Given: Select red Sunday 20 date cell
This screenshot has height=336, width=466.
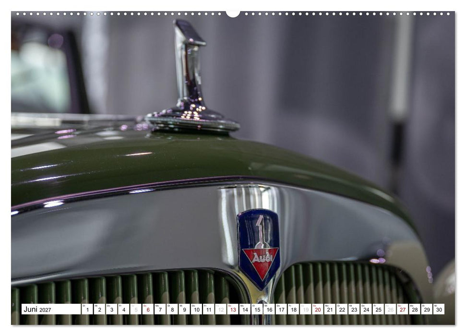Looking at the screenshot, I should [x=318, y=309].
